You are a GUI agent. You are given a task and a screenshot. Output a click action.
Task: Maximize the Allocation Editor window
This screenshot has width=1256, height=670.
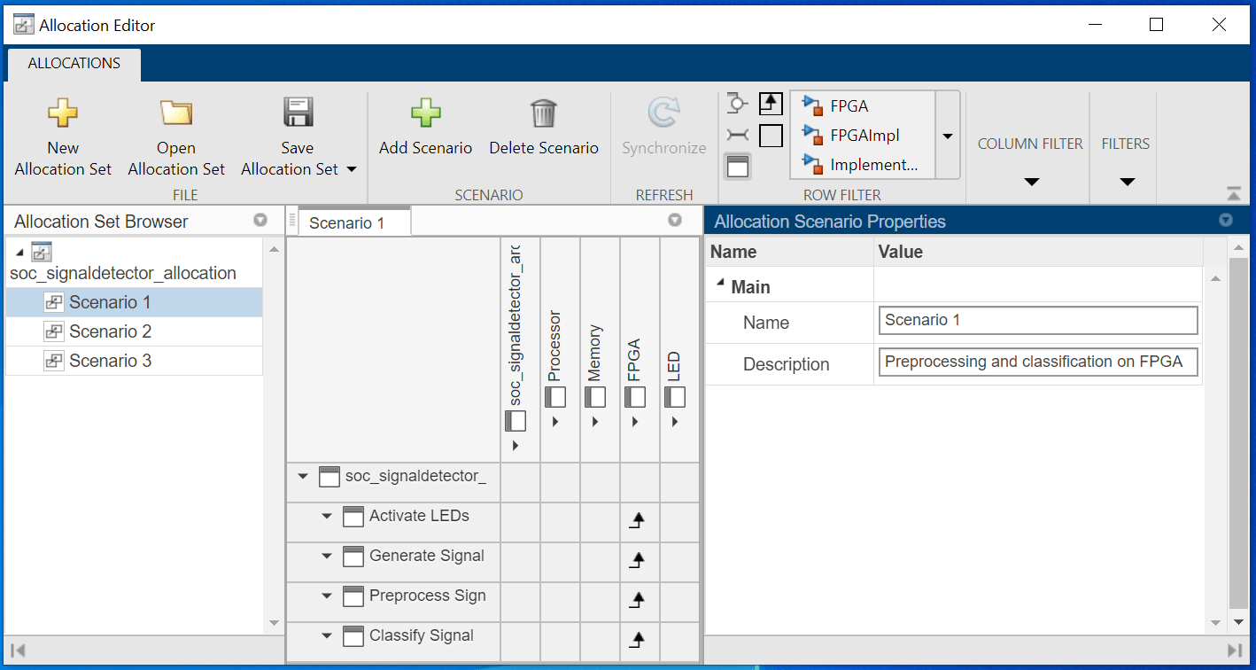click(x=1156, y=25)
